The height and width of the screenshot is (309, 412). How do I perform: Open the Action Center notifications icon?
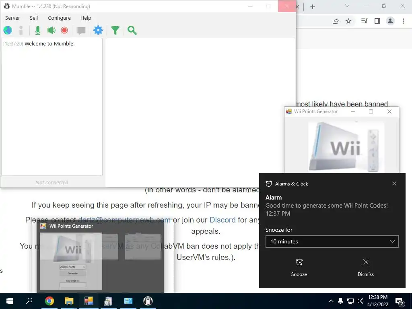400,301
